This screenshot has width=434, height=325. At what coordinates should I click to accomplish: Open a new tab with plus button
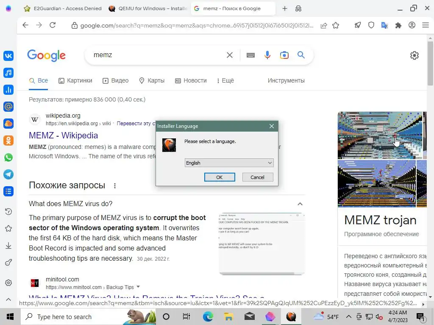coord(284,8)
